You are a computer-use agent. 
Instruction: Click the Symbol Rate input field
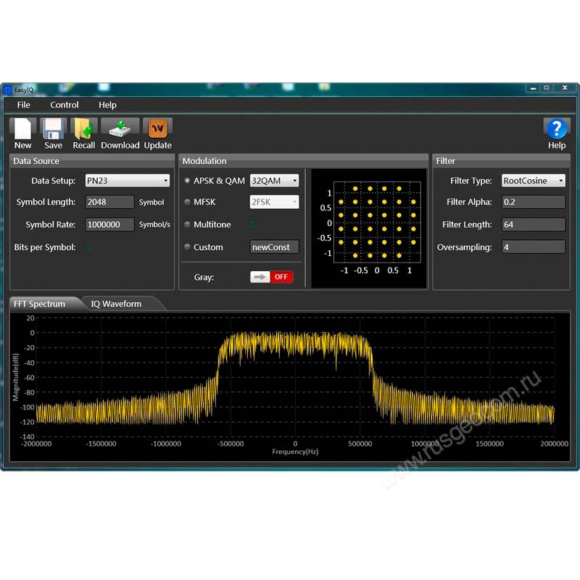[109, 225]
